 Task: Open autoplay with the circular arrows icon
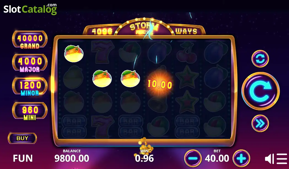(260, 59)
